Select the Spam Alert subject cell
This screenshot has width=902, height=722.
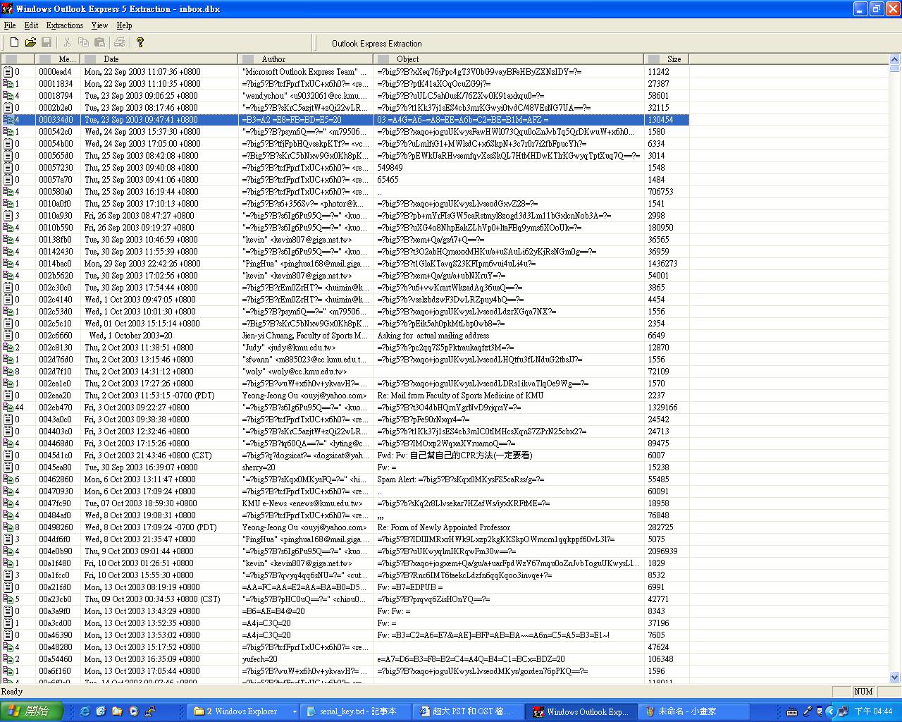[x=460, y=479]
